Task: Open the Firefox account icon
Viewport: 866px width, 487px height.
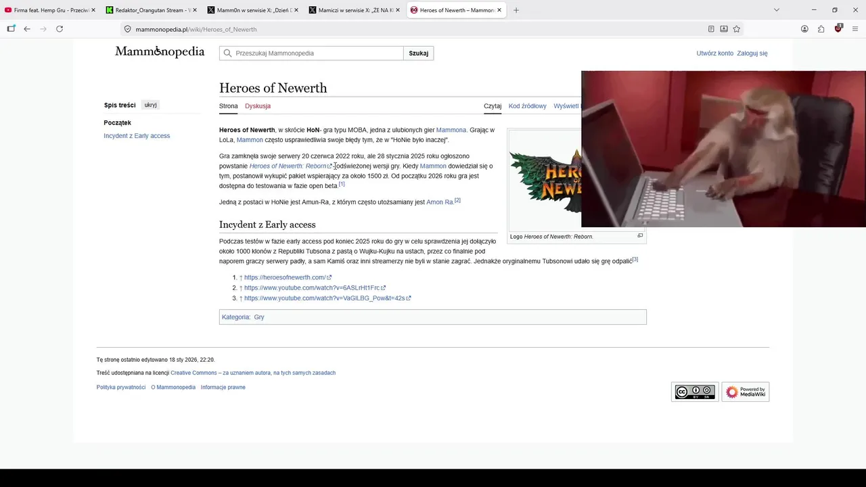Action: click(x=804, y=29)
